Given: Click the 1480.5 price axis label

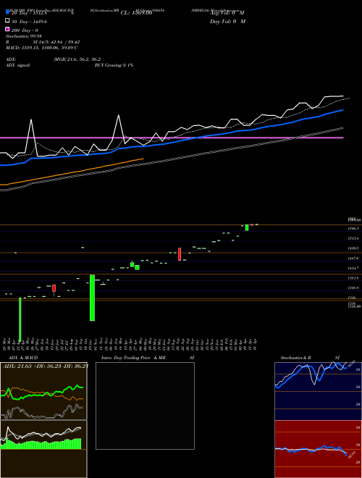Looking at the screenshot, I should pyautogui.click(x=353, y=248).
